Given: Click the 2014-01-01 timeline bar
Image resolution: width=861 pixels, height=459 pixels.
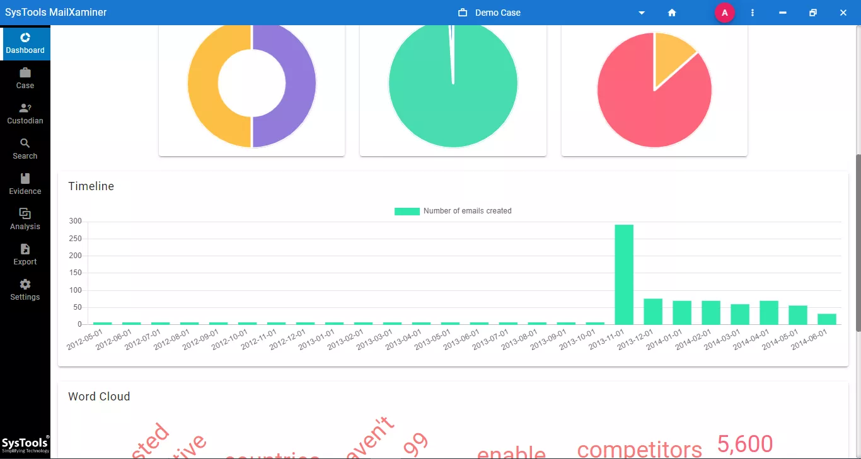Looking at the screenshot, I should [682, 312].
